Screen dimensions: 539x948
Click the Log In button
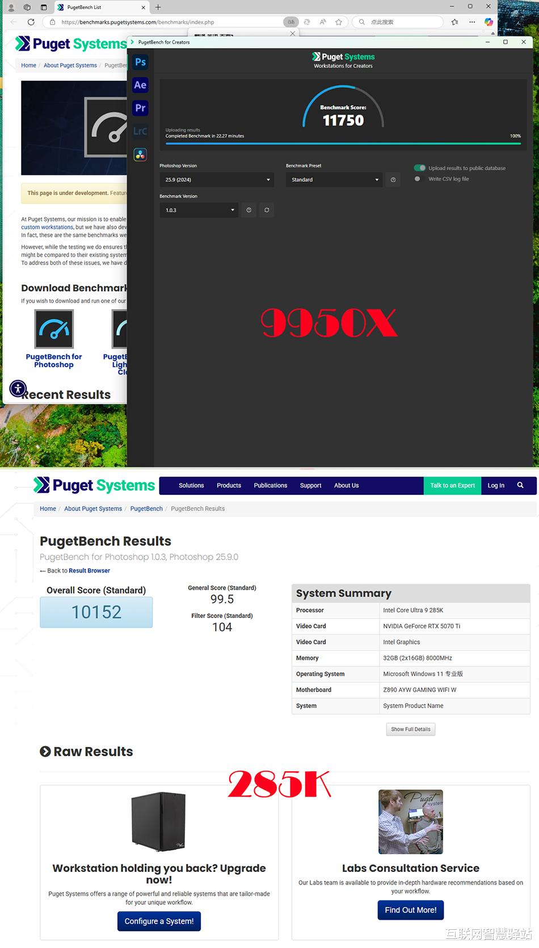(496, 486)
